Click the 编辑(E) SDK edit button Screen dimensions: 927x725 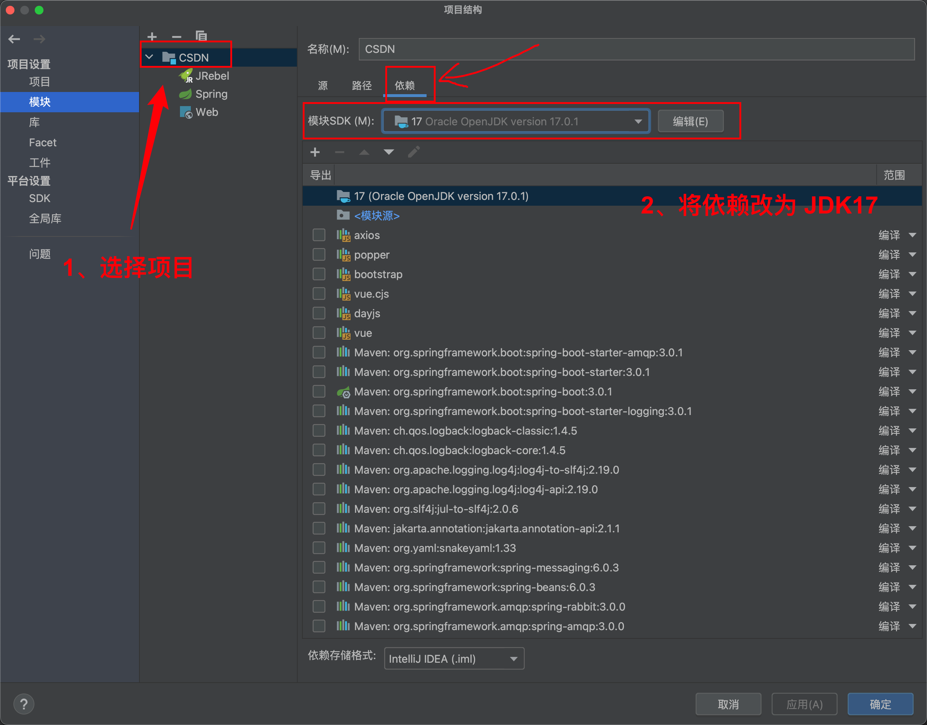[691, 121]
